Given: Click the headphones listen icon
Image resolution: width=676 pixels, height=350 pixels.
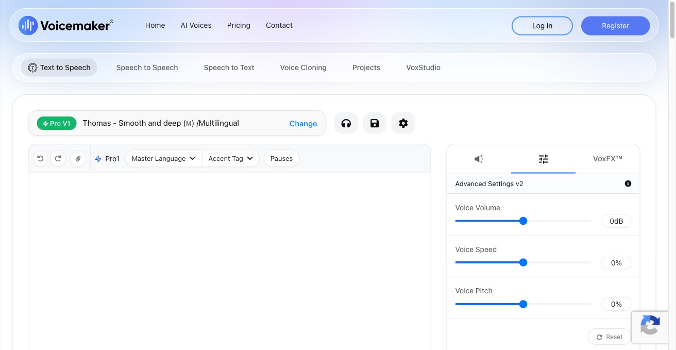Looking at the screenshot, I should (x=346, y=123).
